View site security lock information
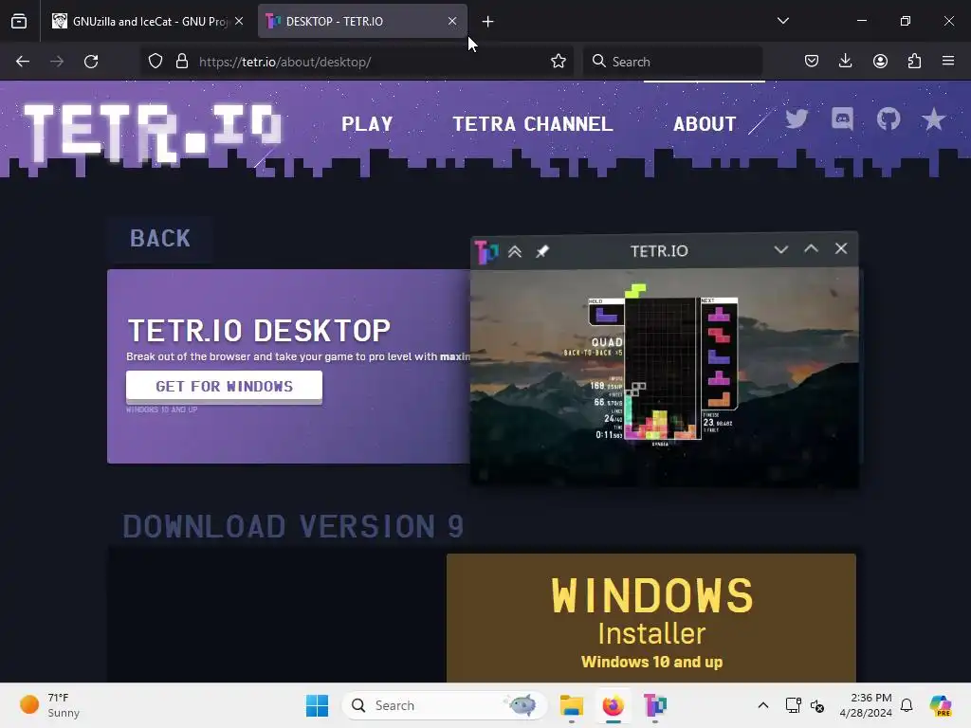The image size is (971, 728). pyautogui.click(x=181, y=62)
